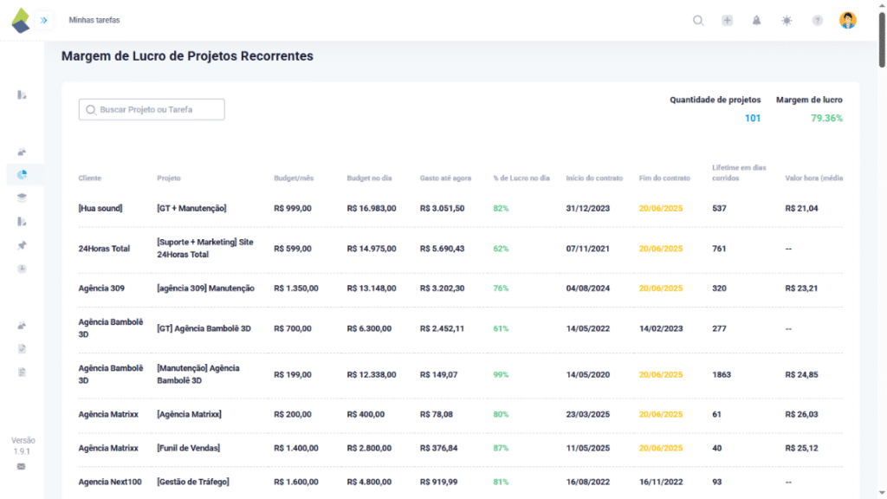Viewport: 887px width, 499px height.
Task: Open the notifications bell
Action: (x=756, y=21)
